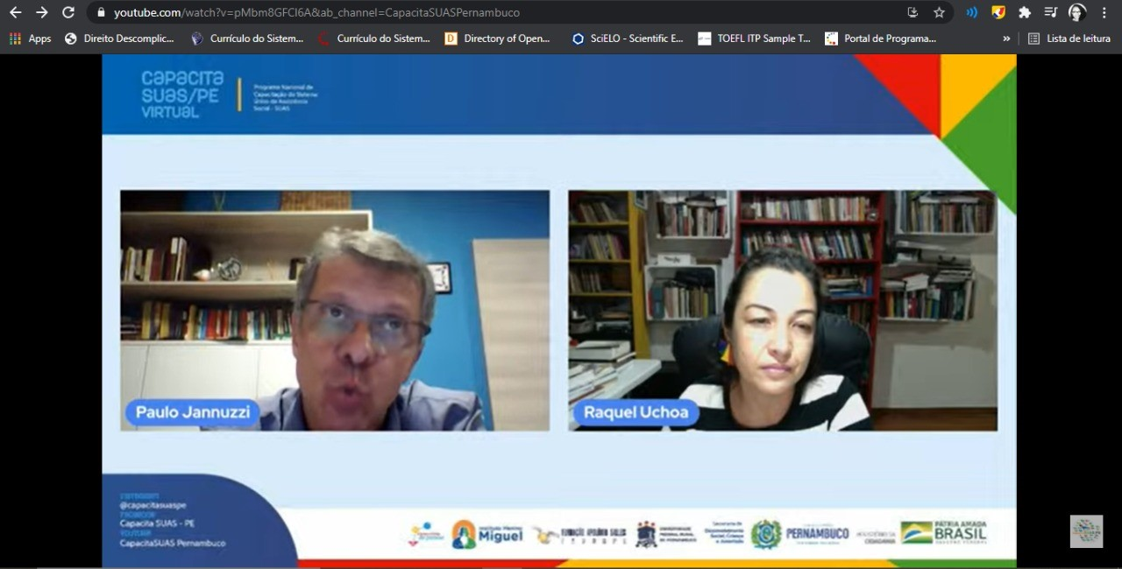View site info via padlock icon
Image resolution: width=1122 pixels, height=569 pixels.
101,13
